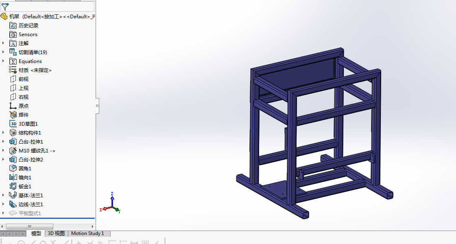
Task: Click the red X axis of the triad
Action: coord(105,209)
